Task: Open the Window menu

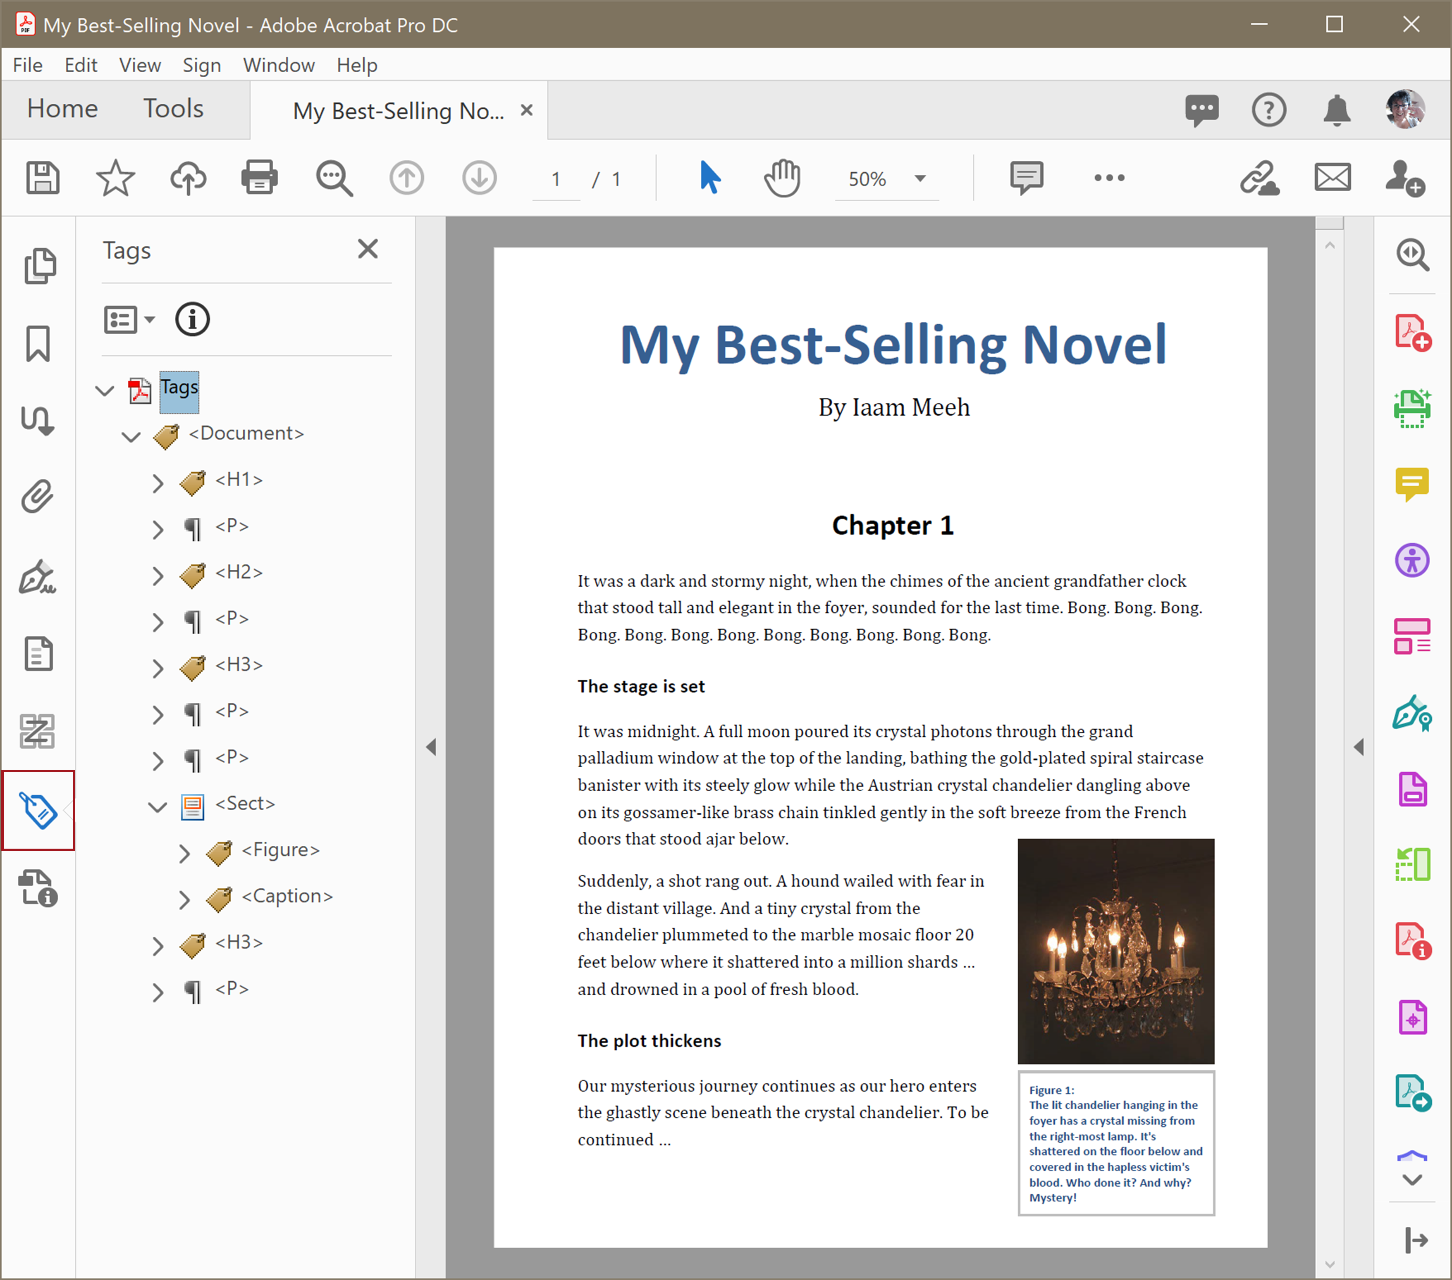Action: 279,65
